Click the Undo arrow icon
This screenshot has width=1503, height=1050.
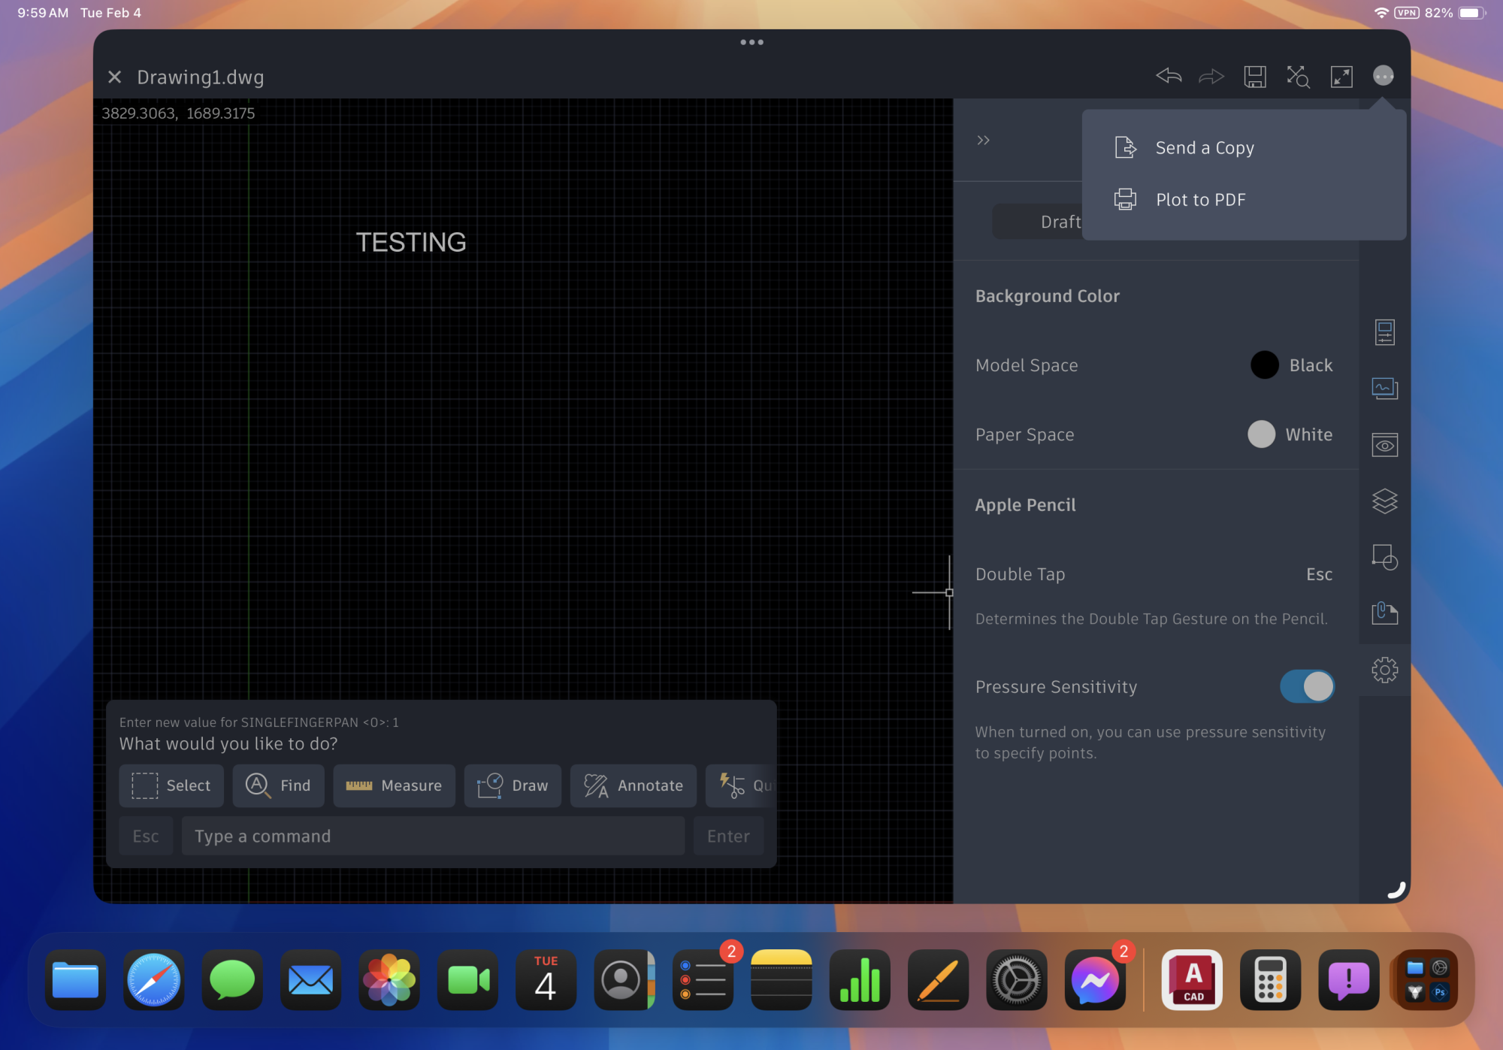(x=1169, y=76)
